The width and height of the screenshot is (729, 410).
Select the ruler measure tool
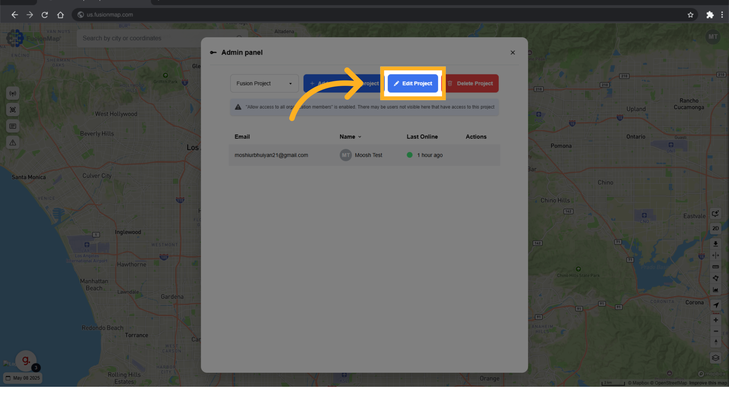[x=715, y=267]
